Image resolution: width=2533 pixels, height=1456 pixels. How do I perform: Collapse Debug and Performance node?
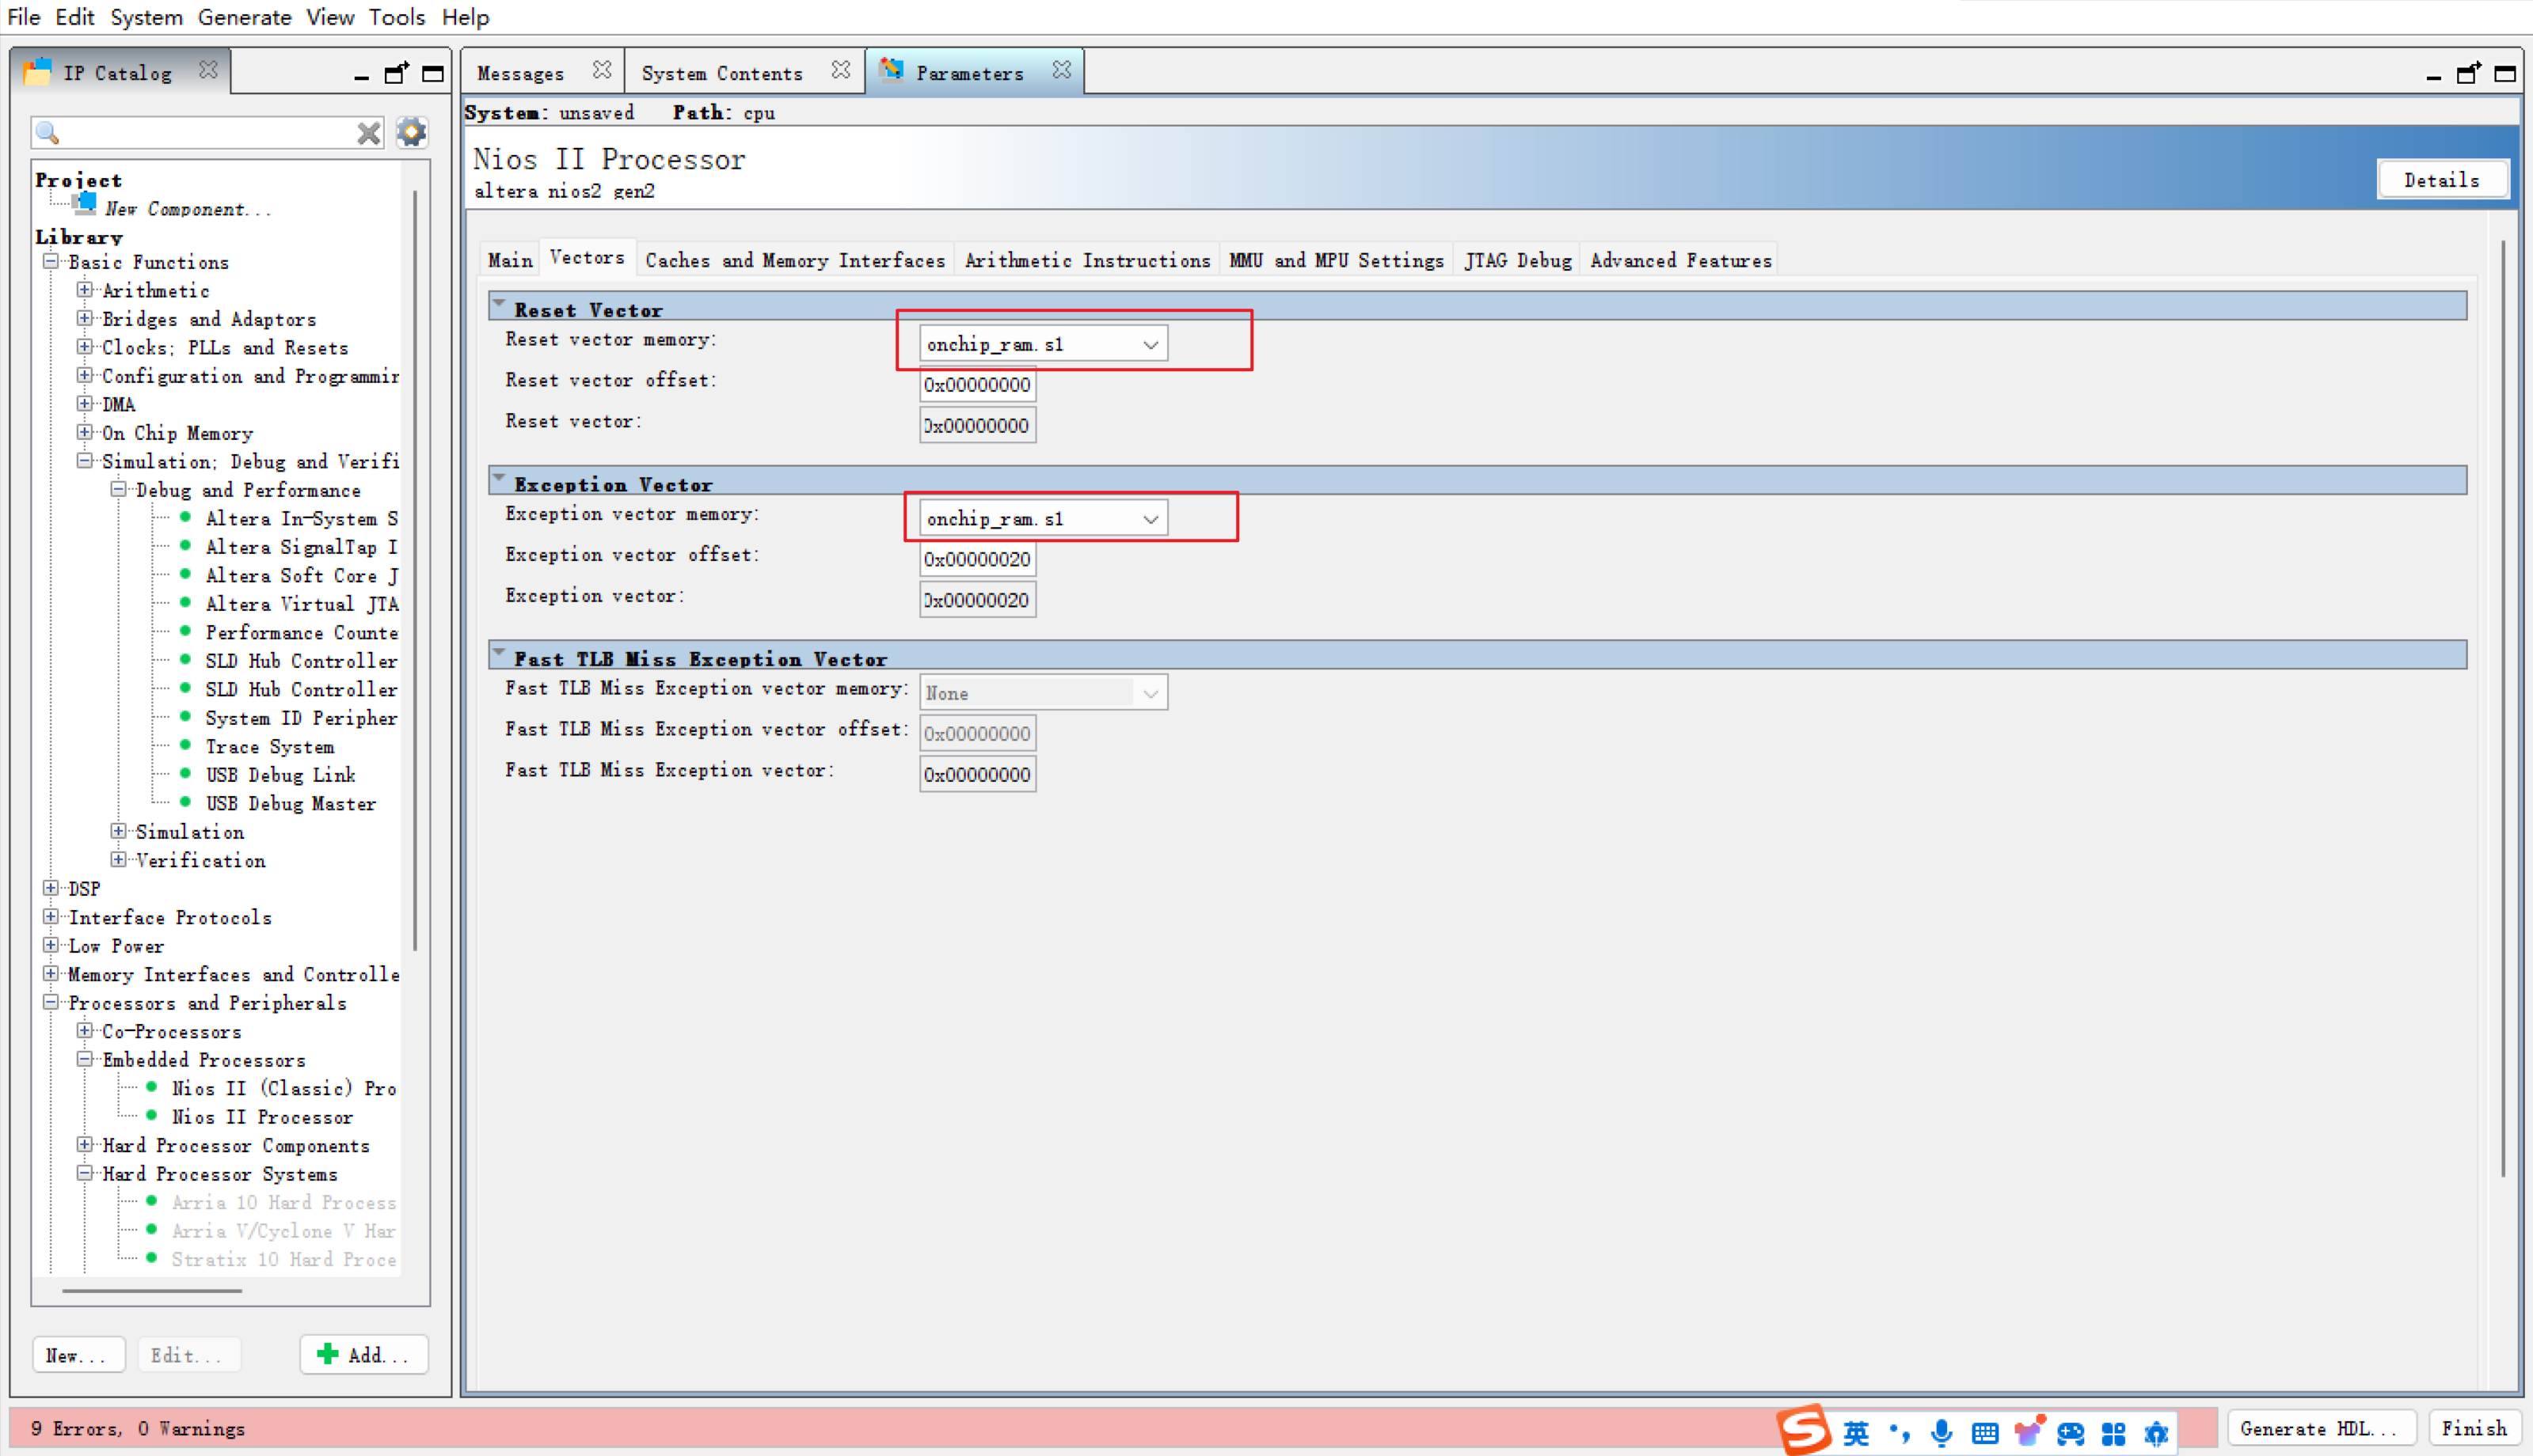pyautogui.click(x=118, y=489)
